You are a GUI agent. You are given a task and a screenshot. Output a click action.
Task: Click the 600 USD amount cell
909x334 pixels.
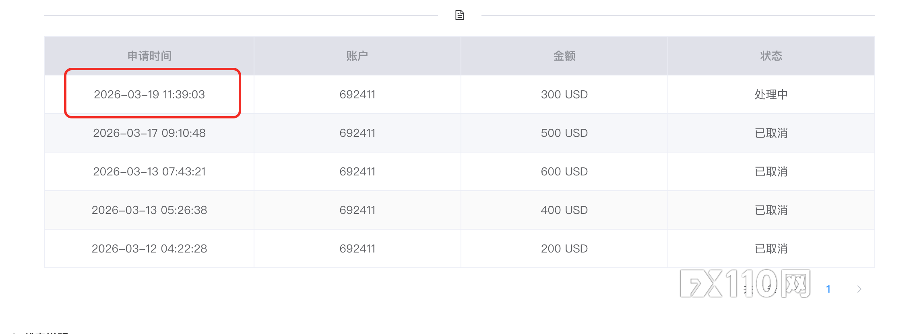pos(564,171)
